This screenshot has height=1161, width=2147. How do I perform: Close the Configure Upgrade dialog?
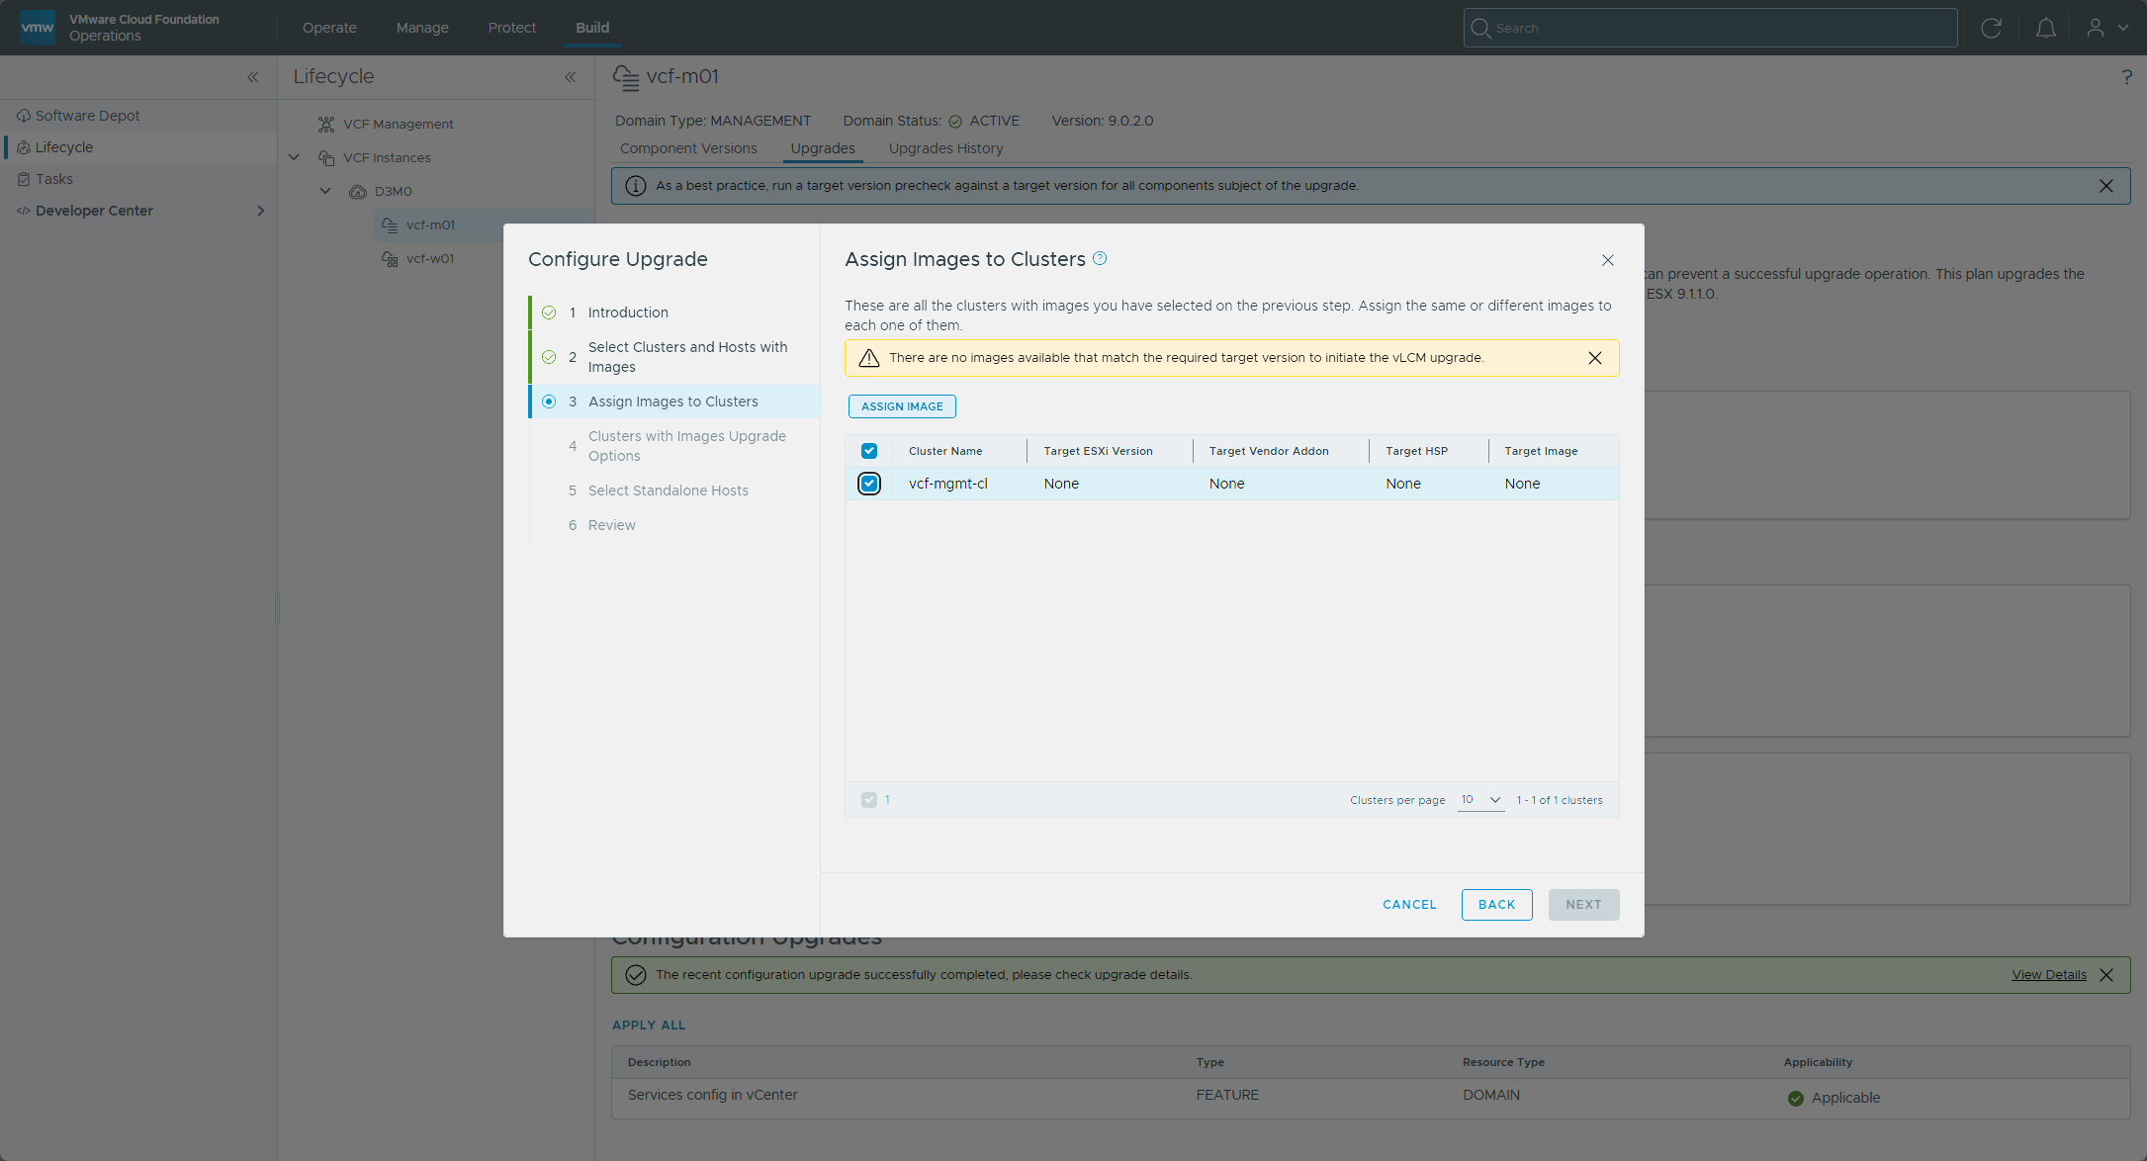coord(1608,260)
